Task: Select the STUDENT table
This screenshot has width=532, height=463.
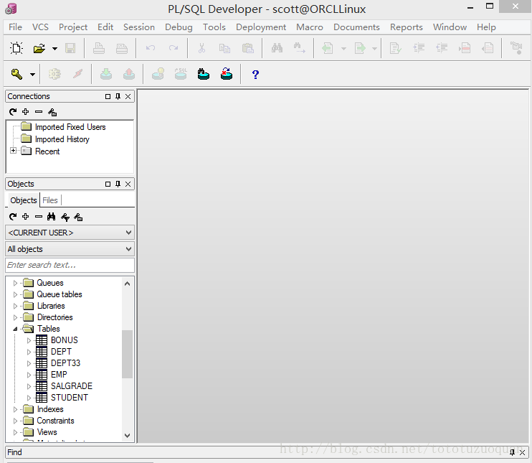Action: pyautogui.click(x=70, y=398)
